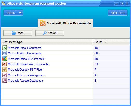This screenshot has height=106, width=131.
Task: Sort by the Documents type column header
Action: pyautogui.click(x=47, y=42)
